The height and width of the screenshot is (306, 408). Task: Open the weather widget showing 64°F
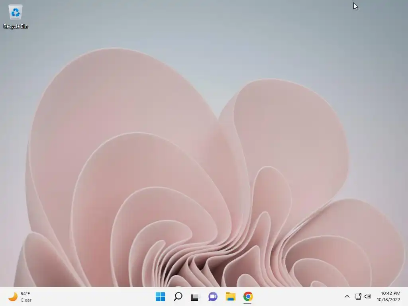point(20,296)
